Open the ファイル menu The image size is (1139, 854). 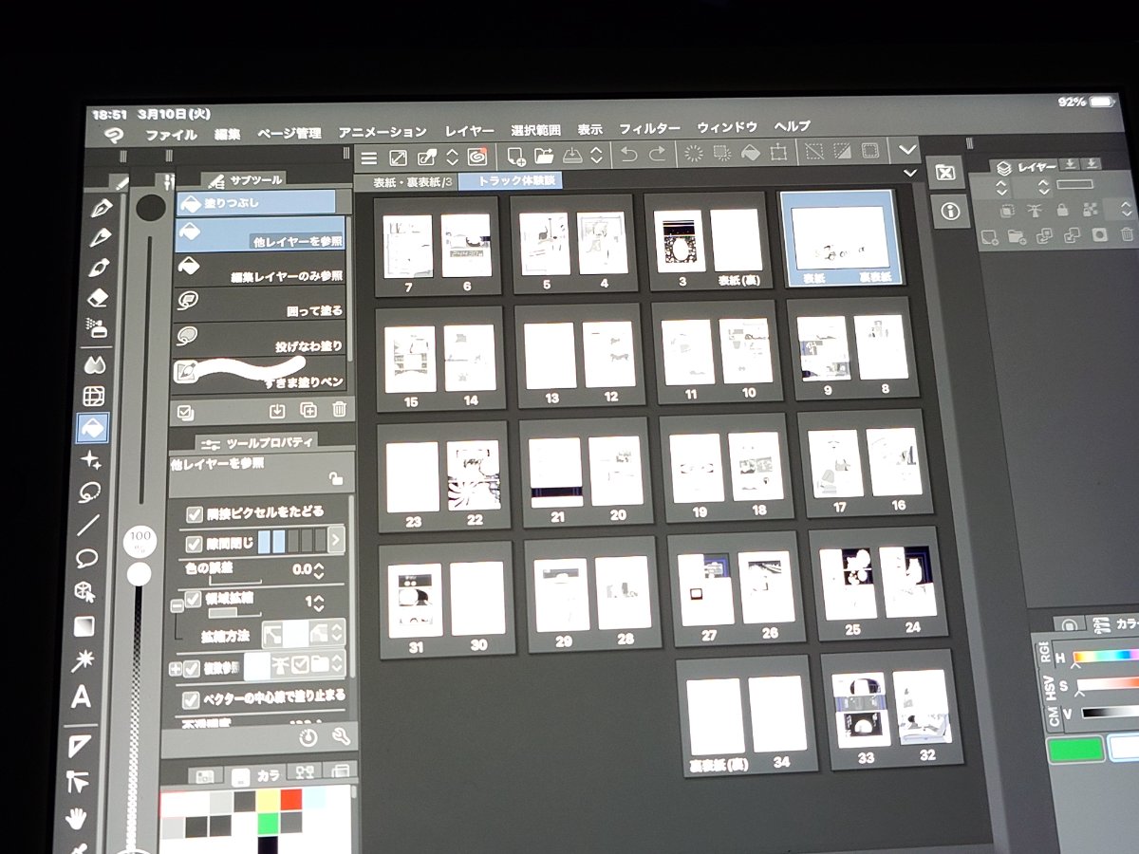click(171, 135)
